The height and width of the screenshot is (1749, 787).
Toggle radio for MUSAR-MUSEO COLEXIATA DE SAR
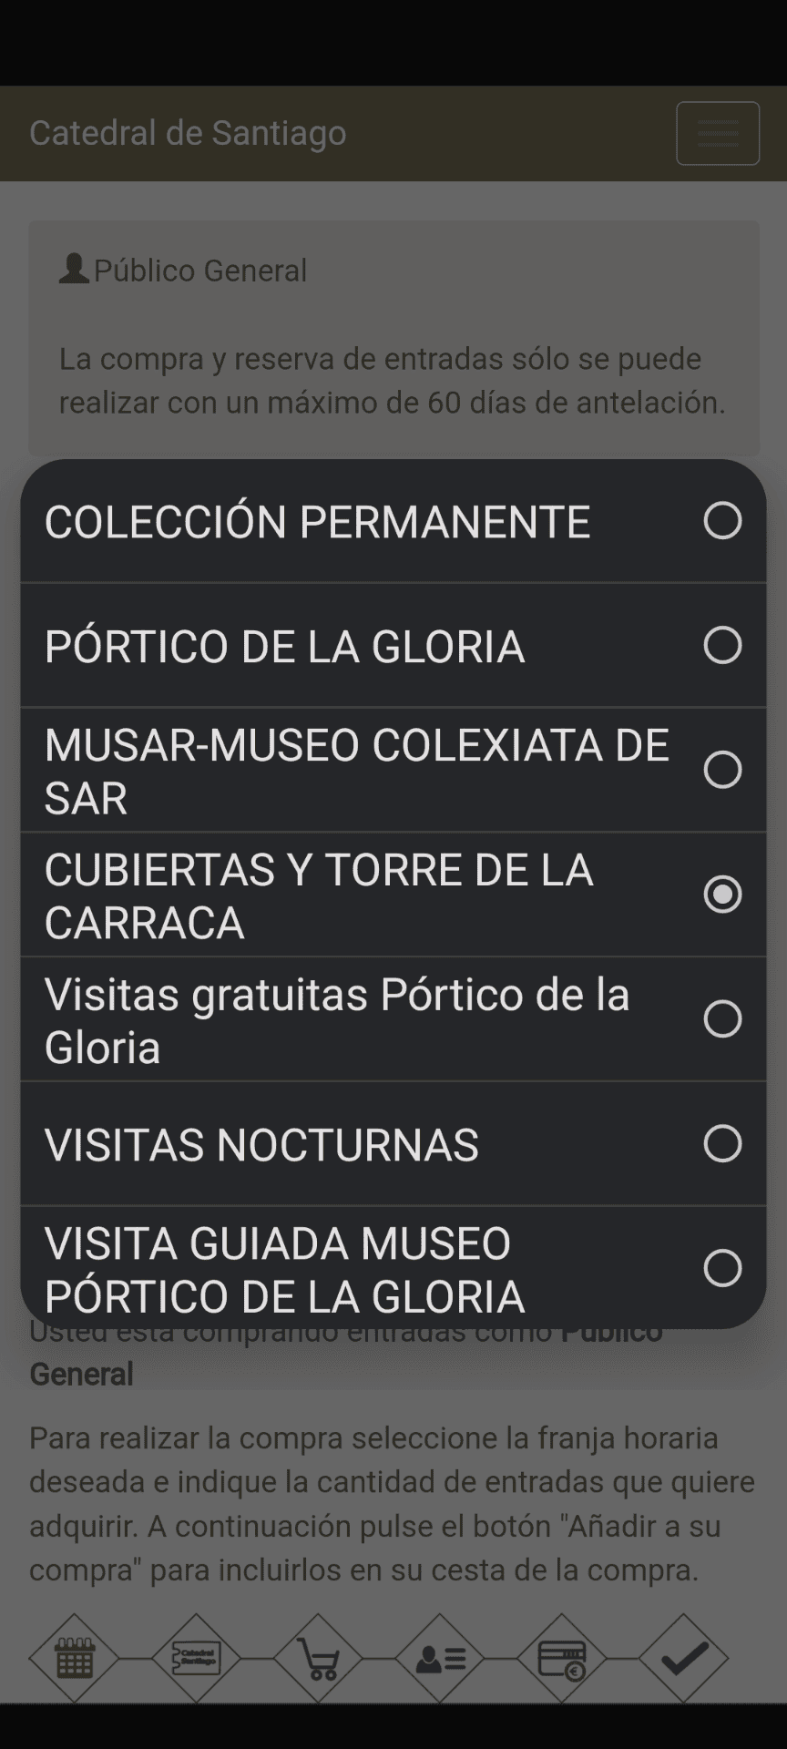722,770
